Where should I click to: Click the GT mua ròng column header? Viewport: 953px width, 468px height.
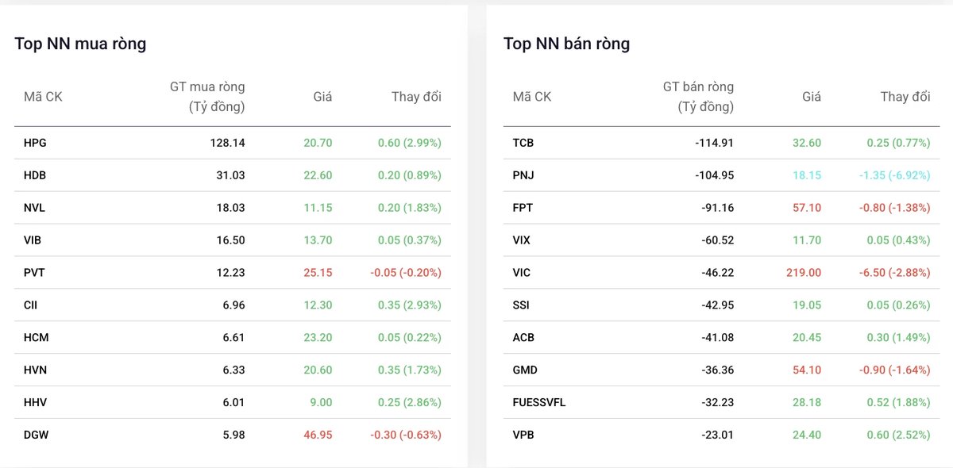207,97
